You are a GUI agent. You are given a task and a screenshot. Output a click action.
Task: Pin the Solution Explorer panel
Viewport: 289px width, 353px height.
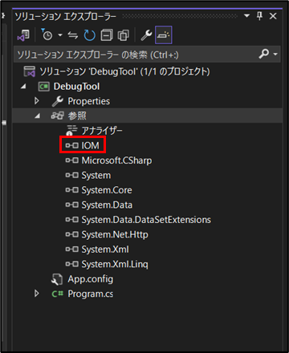(259, 16)
